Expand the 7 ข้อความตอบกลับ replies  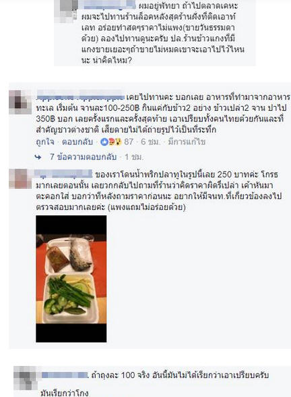pos(83,157)
